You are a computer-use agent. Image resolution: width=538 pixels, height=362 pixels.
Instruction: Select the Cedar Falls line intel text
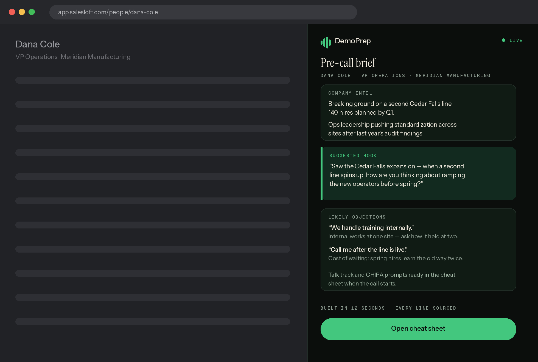[x=390, y=108]
